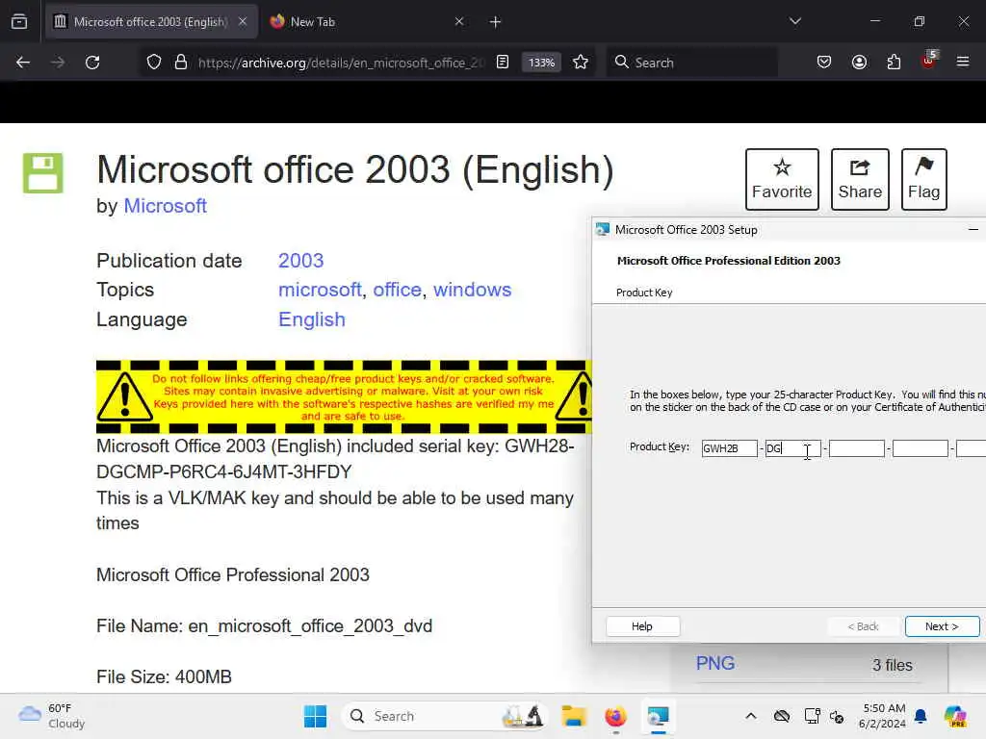The width and height of the screenshot is (986, 739).
Task: Open the weather widget 60°F Cloudy
Action: 52,716
